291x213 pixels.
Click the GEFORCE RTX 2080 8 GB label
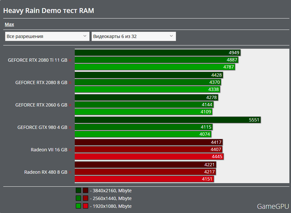click(41, 82)
